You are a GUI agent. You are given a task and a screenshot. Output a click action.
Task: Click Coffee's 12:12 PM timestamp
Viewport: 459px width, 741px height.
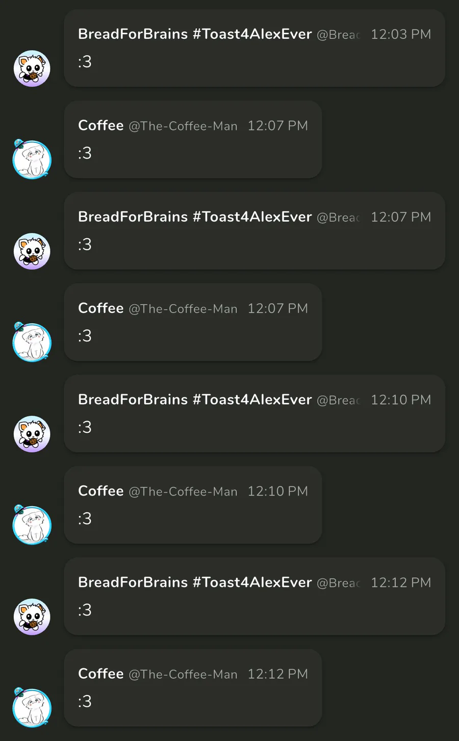point(277,674)
